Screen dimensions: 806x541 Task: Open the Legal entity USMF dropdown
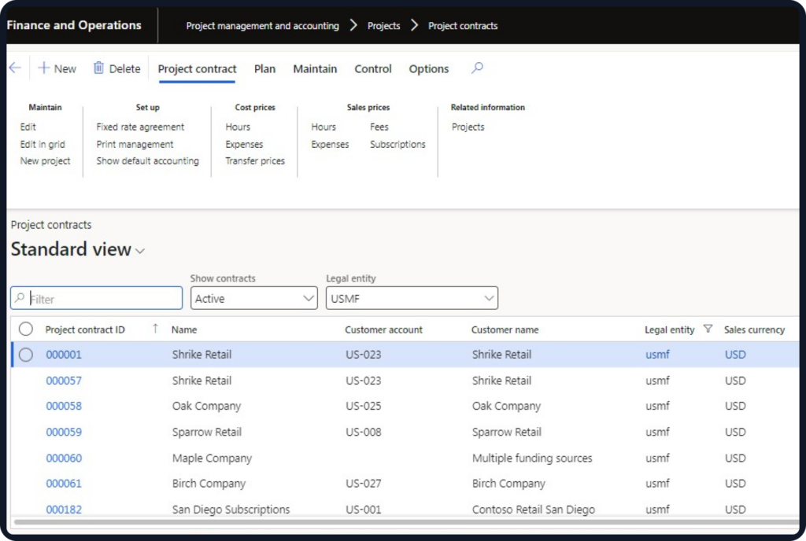pyautogui.click(x=412, y=298)
